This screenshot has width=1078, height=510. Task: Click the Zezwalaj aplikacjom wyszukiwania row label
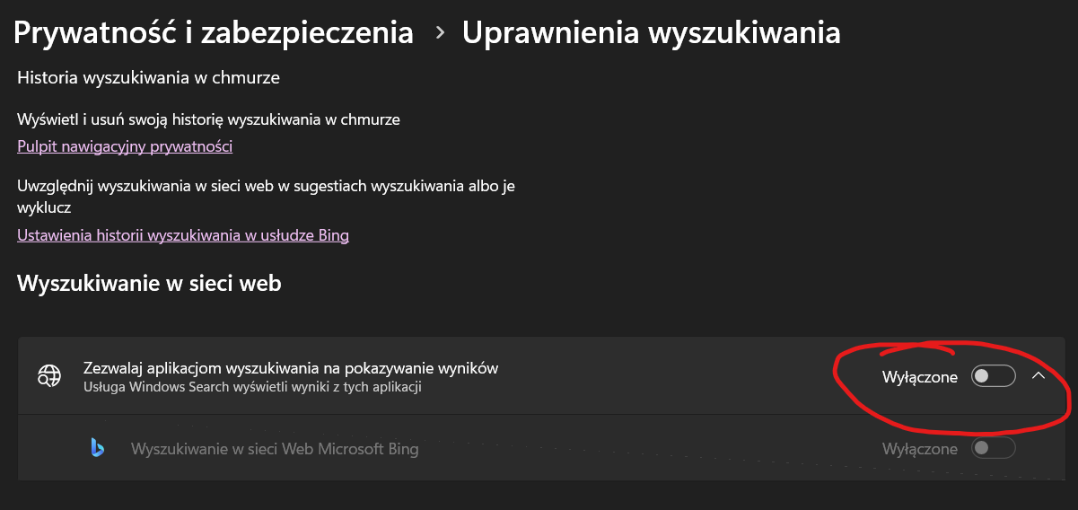[290, 368]
